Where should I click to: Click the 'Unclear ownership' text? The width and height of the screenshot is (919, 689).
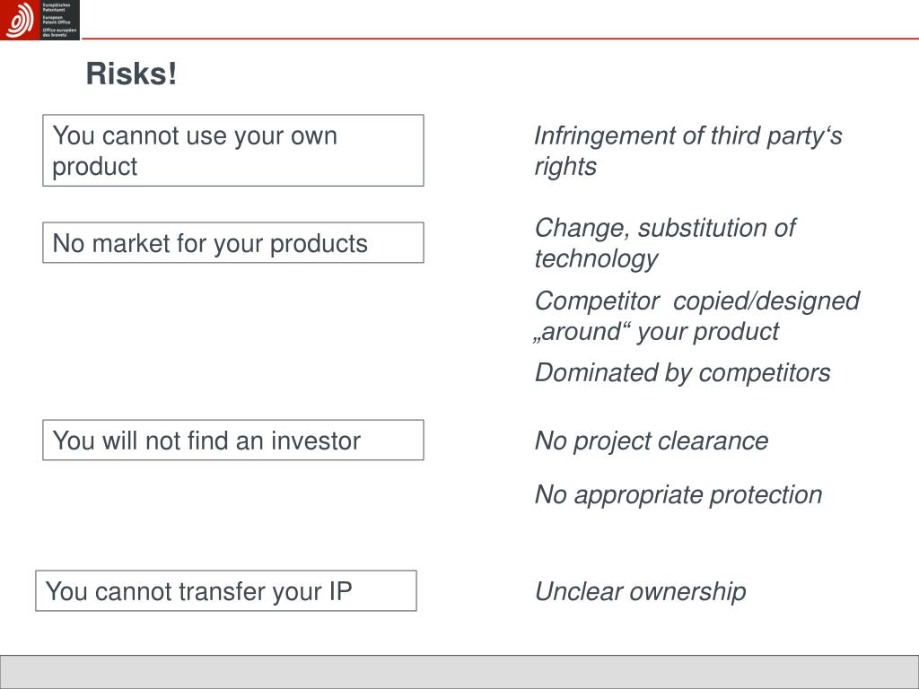point(640,591)
